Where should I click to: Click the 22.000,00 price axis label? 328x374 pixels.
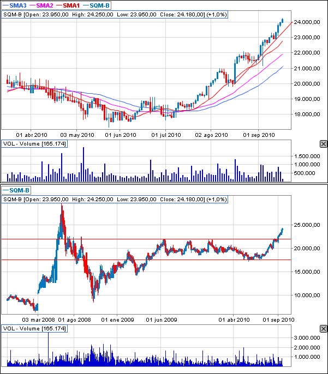(307, 53)
